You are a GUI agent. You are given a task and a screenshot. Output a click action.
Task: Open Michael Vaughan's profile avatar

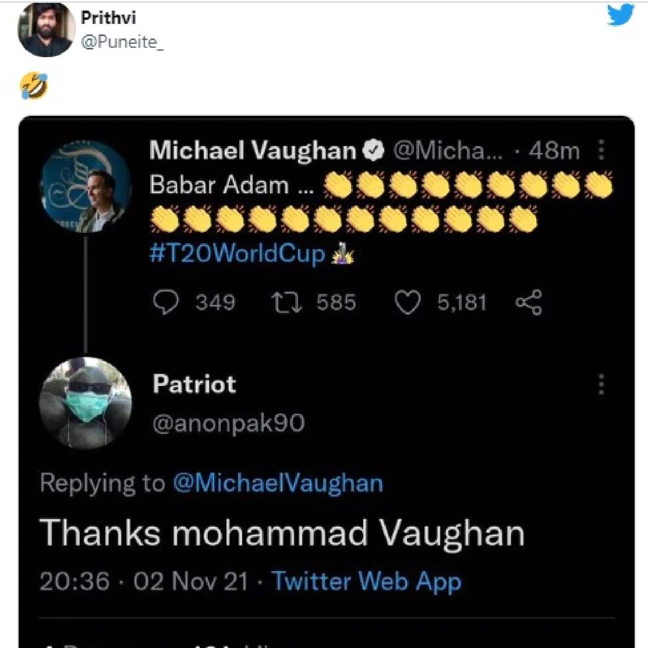[86, 187]
